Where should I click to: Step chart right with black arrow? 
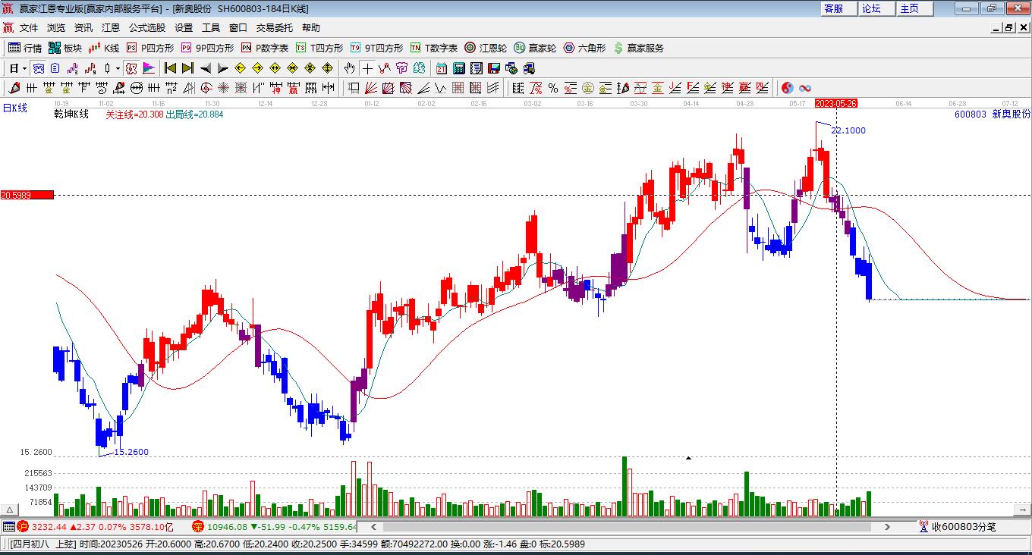tap(222, 68)
